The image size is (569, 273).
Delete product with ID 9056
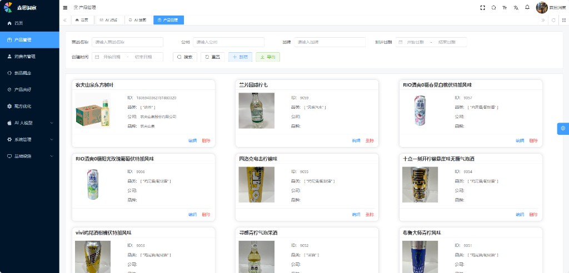point(206,215)
